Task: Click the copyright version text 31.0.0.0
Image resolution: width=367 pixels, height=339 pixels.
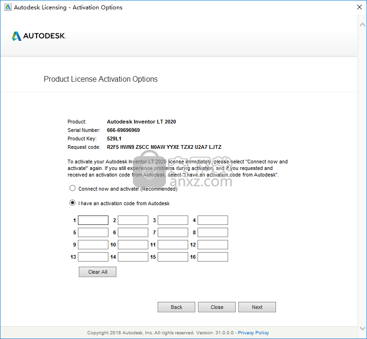Action: tap(224, 333)
